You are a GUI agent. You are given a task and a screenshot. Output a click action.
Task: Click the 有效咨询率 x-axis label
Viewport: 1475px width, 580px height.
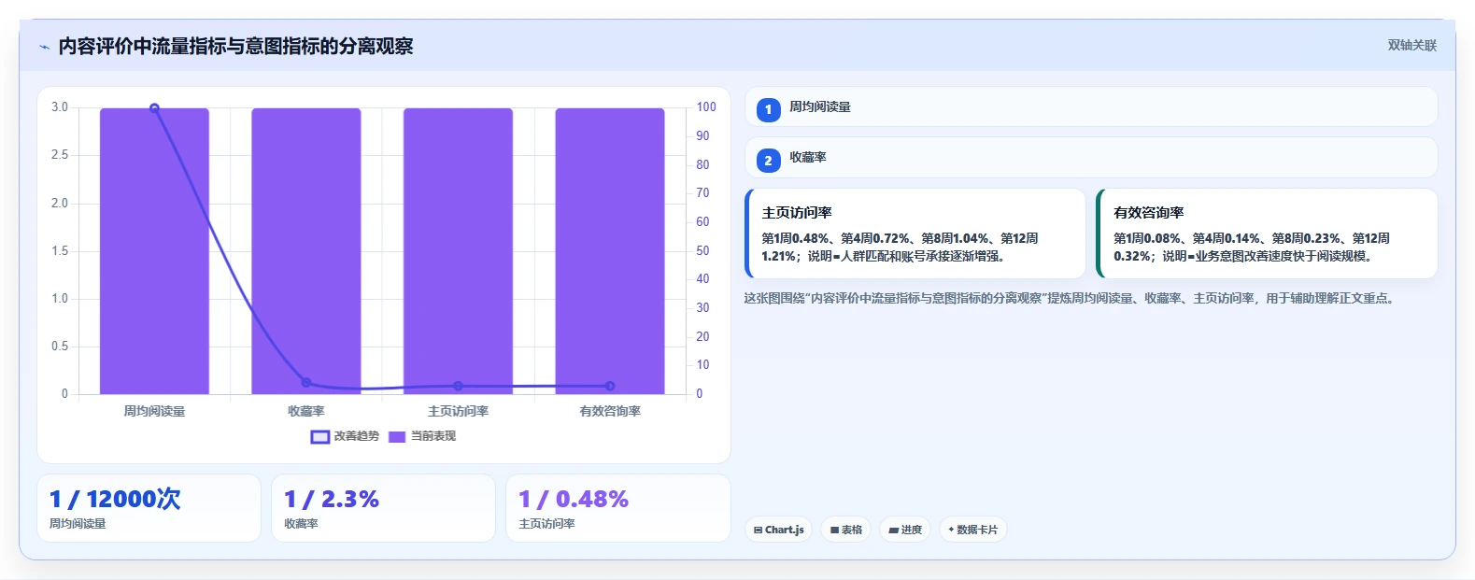pyautogui.click(x=610, y=411)
